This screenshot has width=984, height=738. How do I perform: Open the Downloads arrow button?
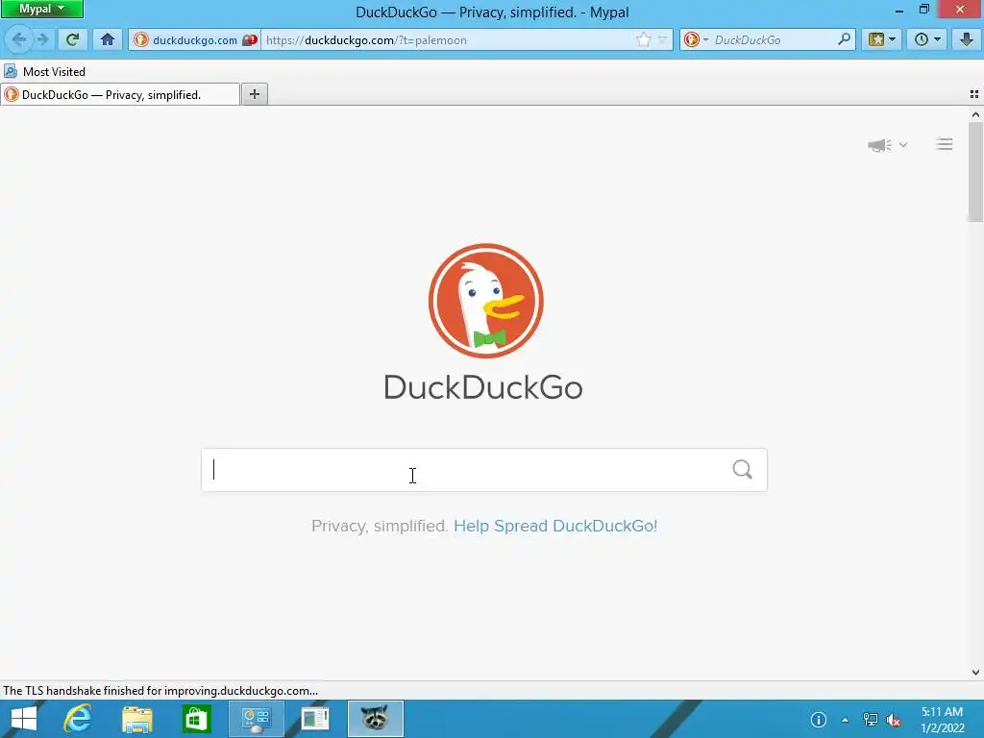(x=967, y=39)
